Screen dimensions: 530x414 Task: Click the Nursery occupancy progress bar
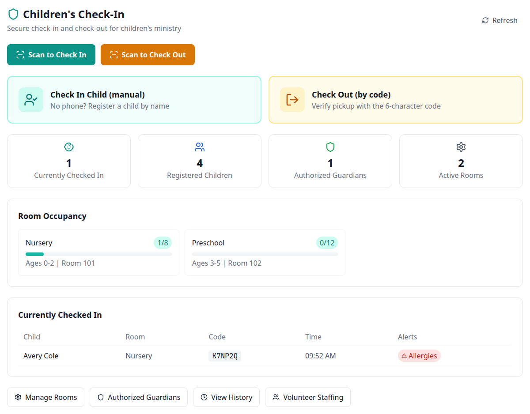(x=99, y=254)
